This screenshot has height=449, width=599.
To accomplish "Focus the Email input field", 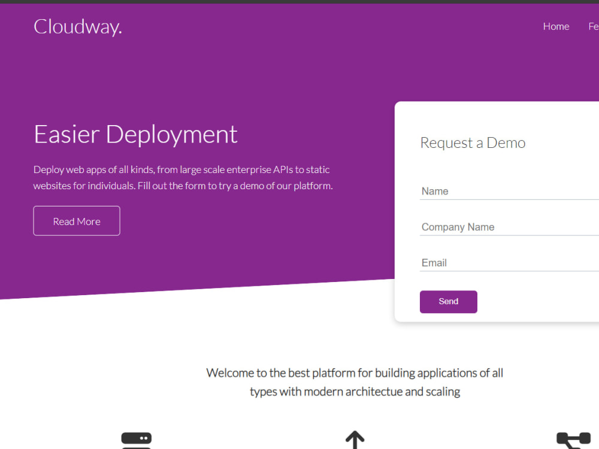I will (x=509, y=263).
